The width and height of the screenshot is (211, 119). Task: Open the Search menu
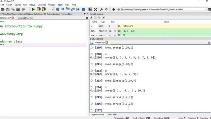9,5
